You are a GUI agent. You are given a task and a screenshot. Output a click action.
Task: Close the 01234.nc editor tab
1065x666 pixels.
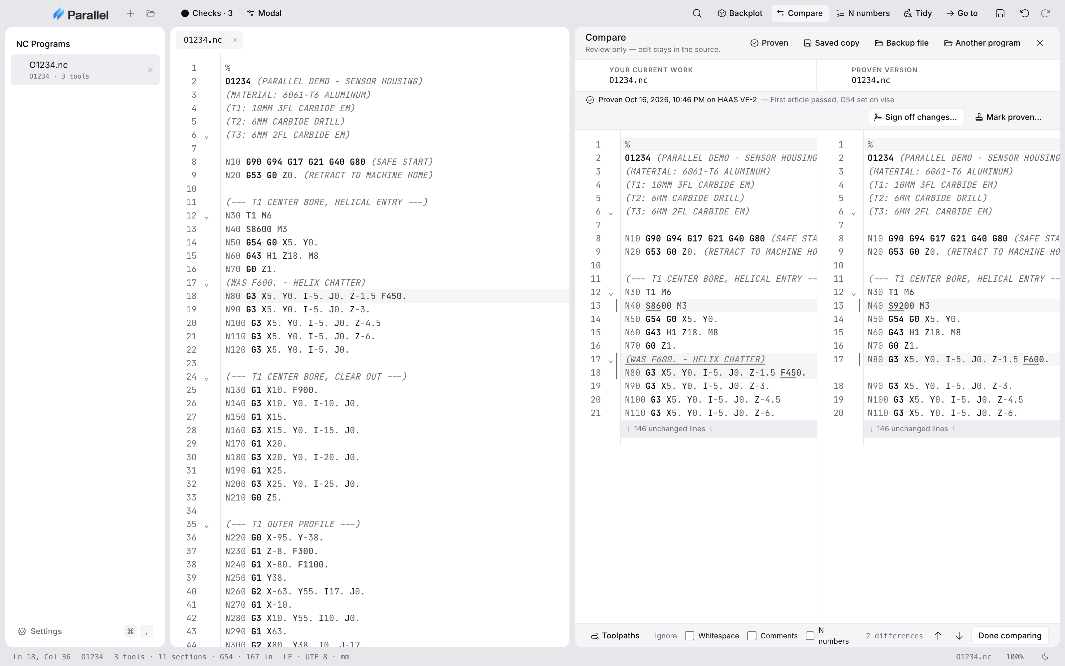pos(235,40)
